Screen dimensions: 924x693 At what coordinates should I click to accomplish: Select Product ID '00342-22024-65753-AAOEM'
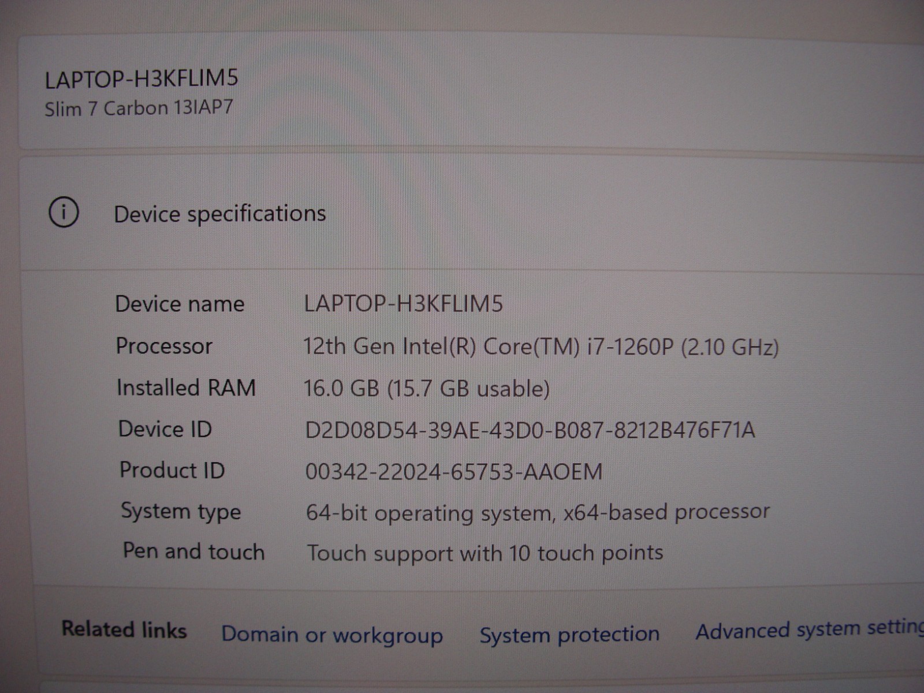[454, 472]
